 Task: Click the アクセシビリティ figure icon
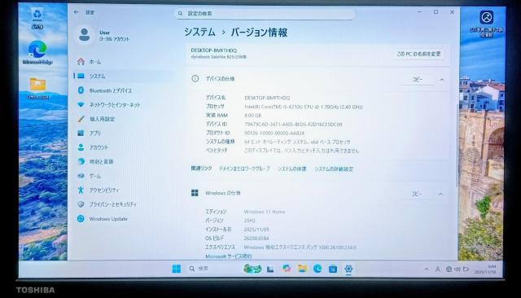[x=81, y=190]
